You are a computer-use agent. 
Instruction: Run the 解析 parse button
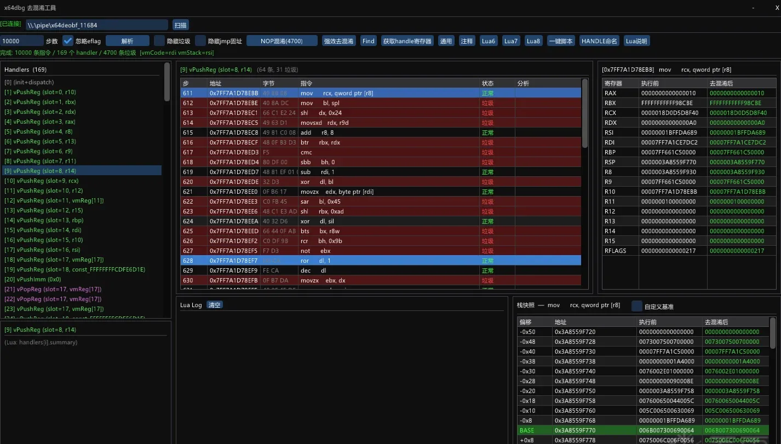(127, 41)
